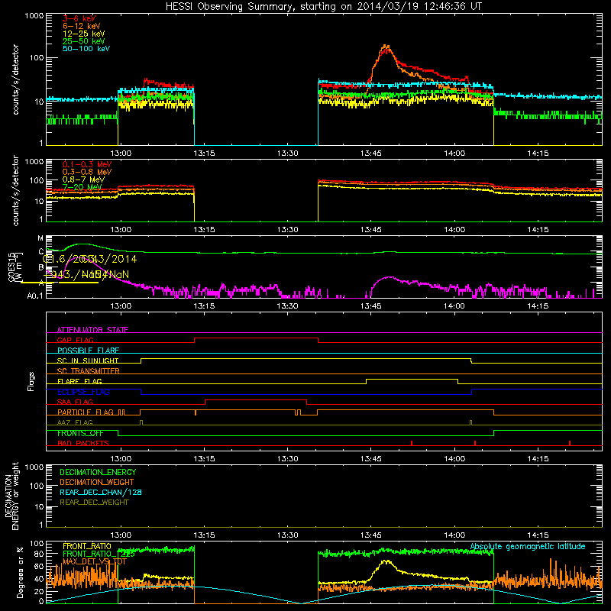
Task: Select the orange 6-12 keV legend label
Action: [x=81, y=26]
